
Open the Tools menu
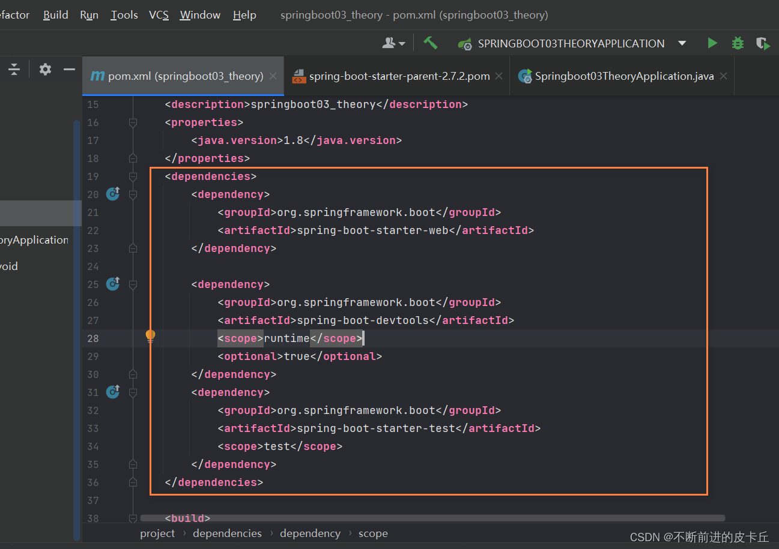[124, 15]
